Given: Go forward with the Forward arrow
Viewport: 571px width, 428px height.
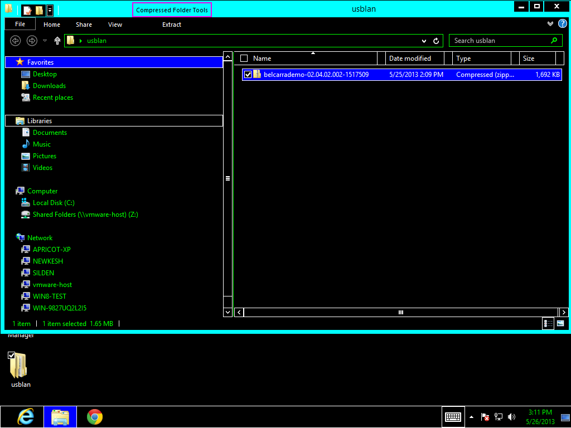Looking at the screenshot, I should pyautogui.click(x=32, y=40).
